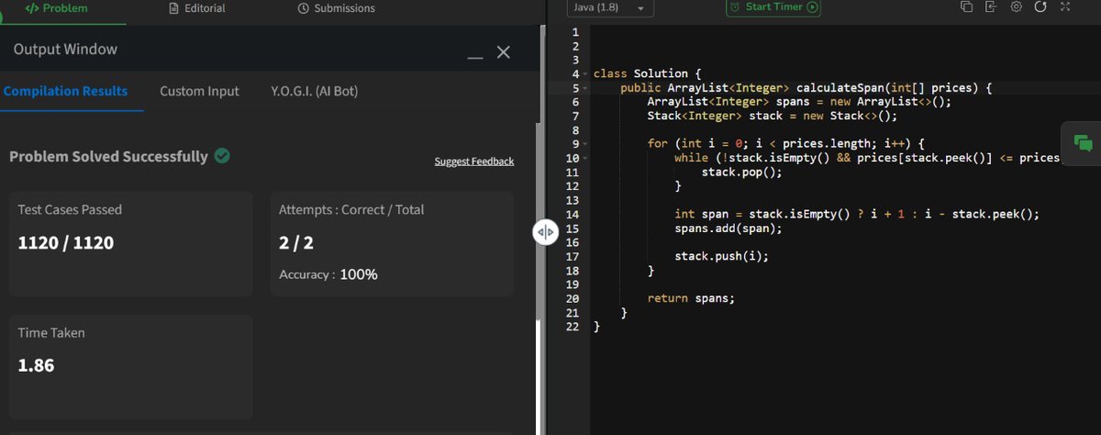Click the green success checkmark icon
The image size is (1101, 435).
click(x=222, y=156)
